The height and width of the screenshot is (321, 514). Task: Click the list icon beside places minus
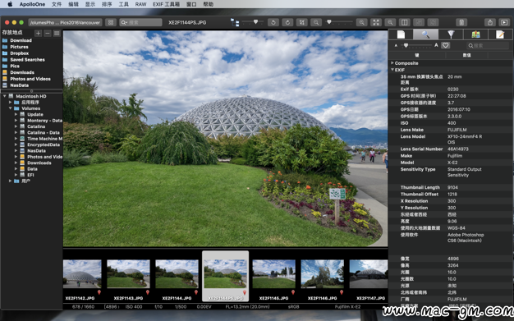(57, 33)
